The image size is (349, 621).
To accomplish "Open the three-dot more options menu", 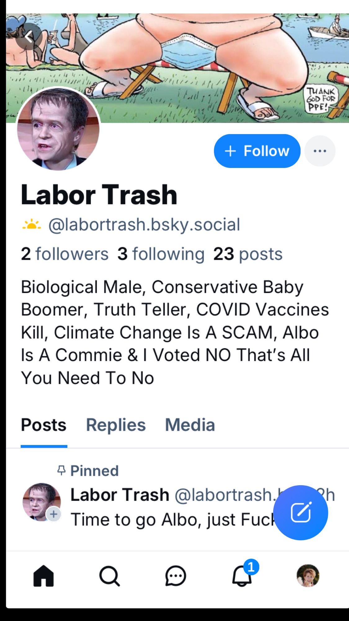I will point(320,151).
